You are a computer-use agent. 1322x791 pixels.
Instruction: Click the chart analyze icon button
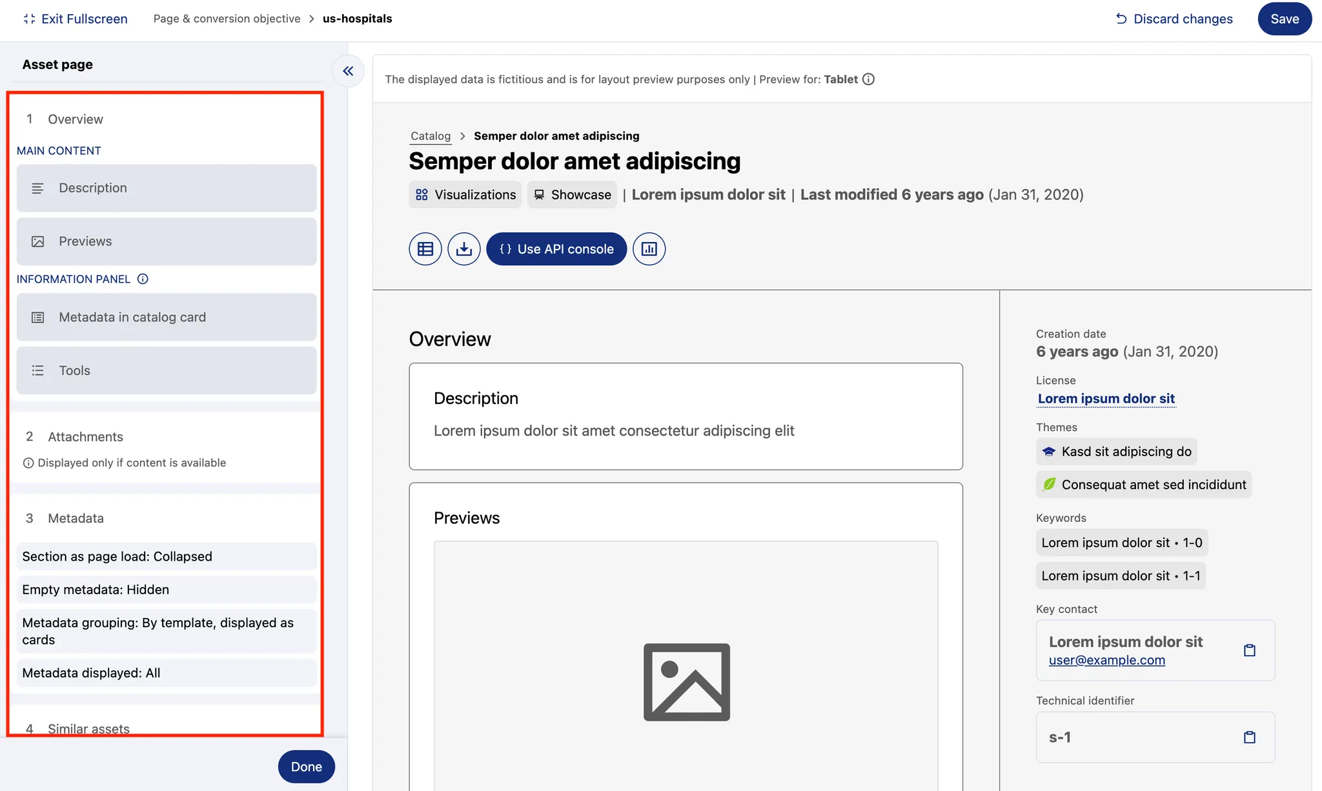[649, 249]
